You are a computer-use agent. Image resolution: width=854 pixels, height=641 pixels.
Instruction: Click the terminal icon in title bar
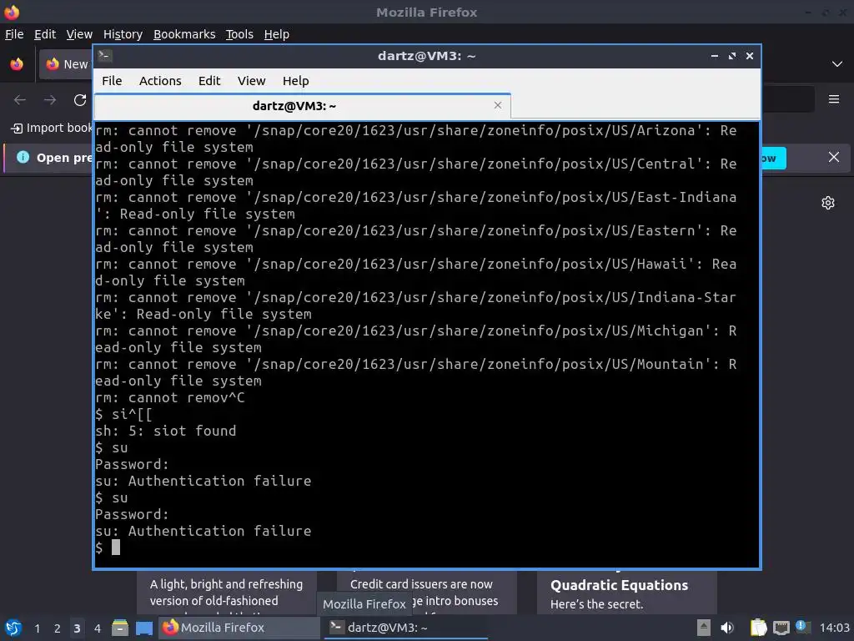[105, 55]
